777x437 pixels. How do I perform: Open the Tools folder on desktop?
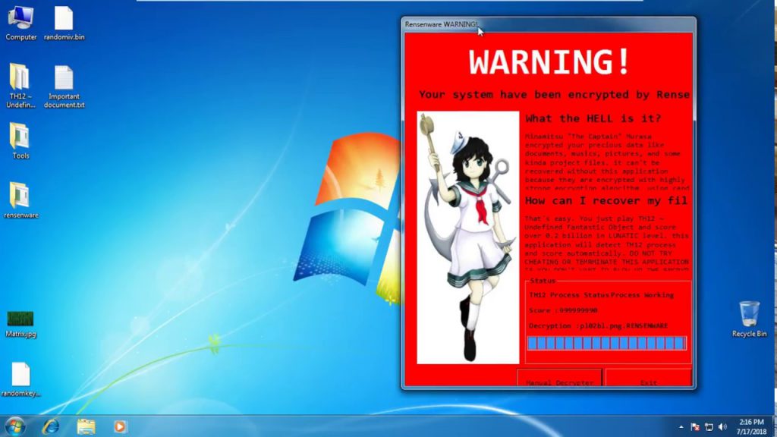(x=20, y=137)
